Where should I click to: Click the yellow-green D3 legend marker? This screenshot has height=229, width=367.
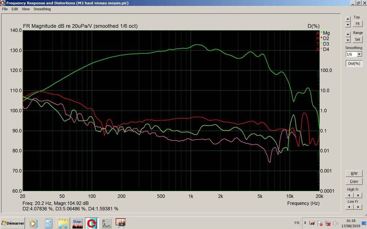point(321,44)
